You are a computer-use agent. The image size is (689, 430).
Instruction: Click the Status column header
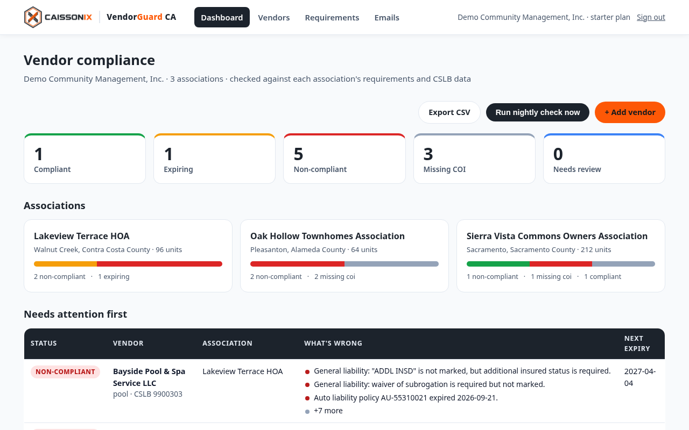click(x=44, y=343)
